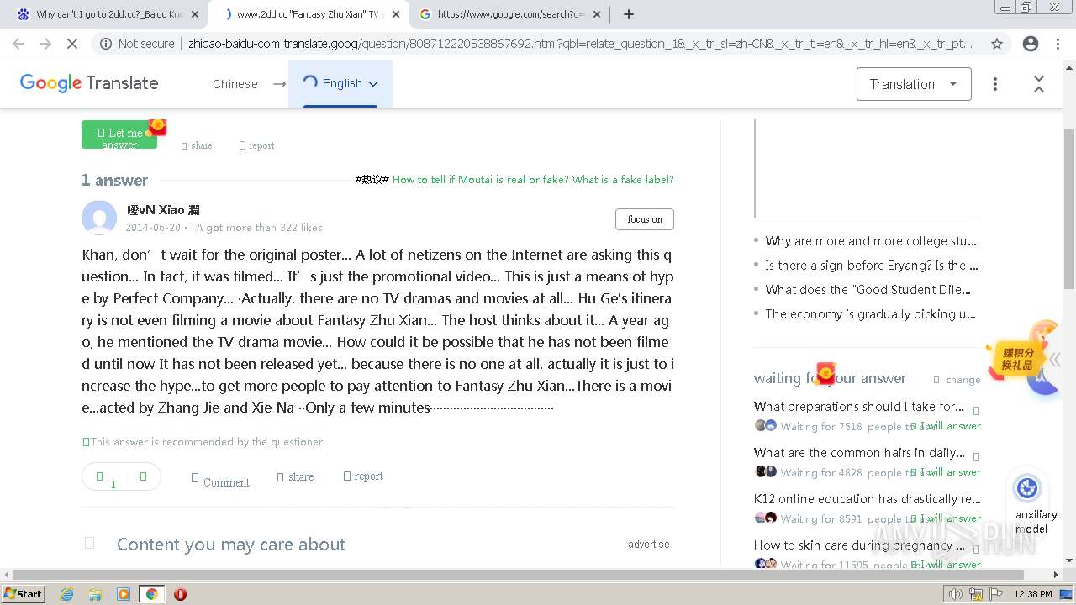
Task: Click the points-for-gifts promo badge
Action: (x=1016, y=359)
